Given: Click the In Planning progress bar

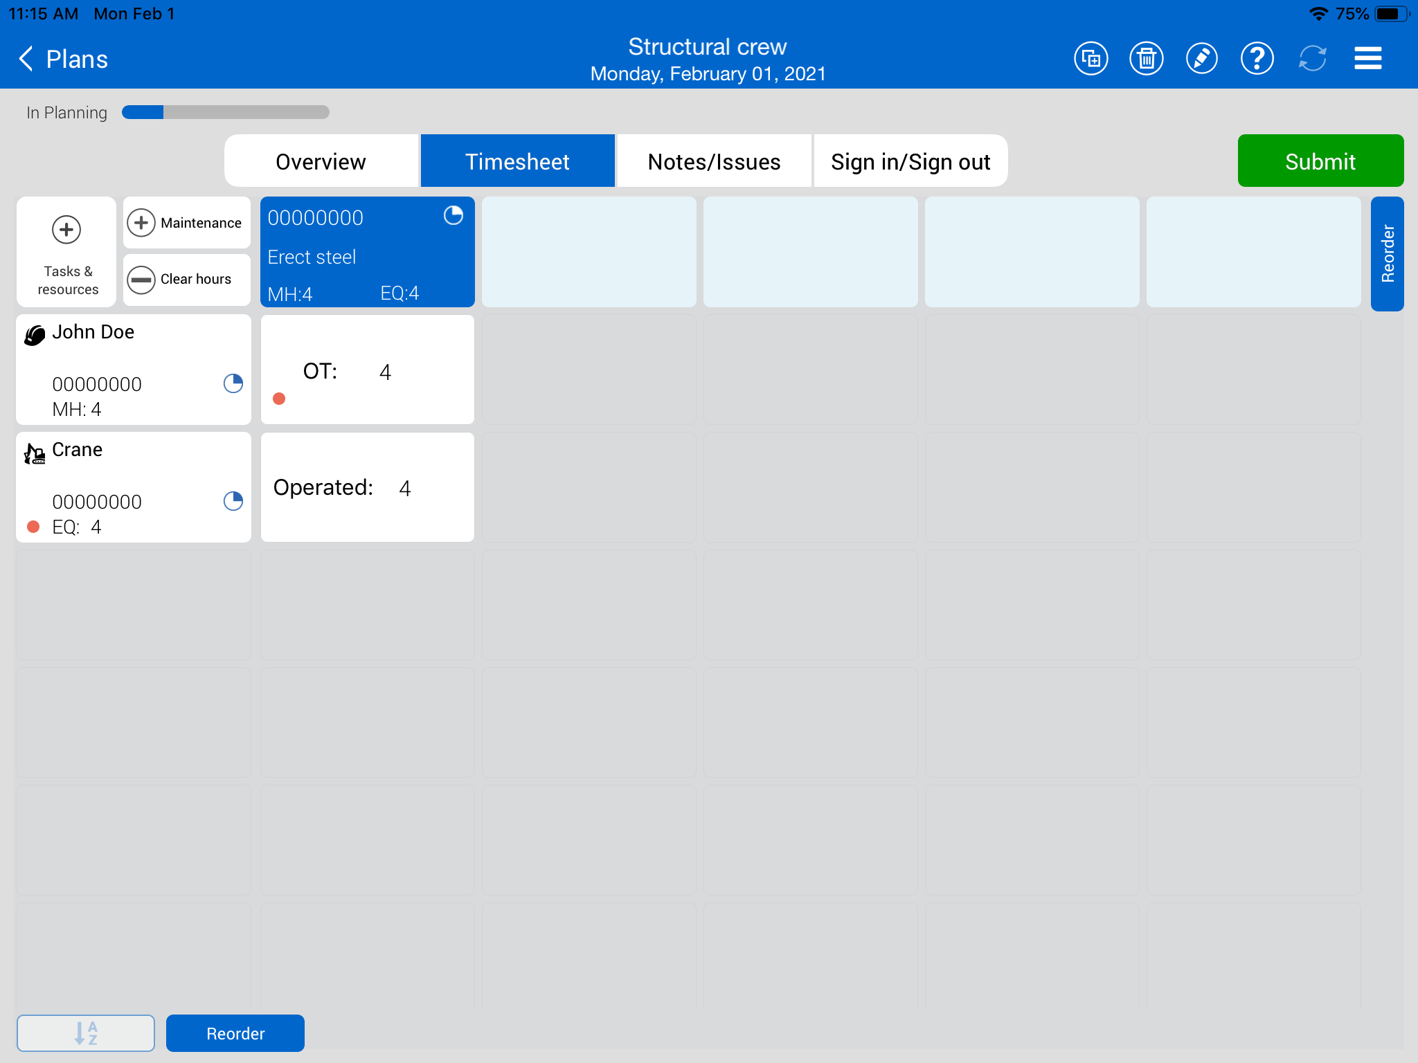Looking at the screenshot, I should pos(225,112).
